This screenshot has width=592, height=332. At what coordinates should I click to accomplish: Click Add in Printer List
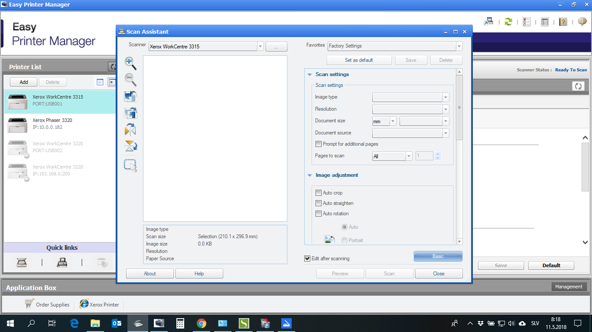coord(24,82)
